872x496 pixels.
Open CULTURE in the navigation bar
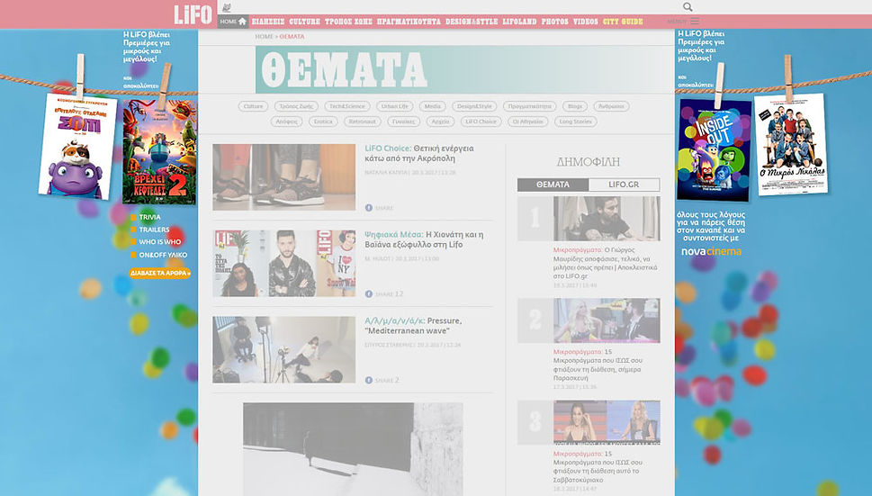point(305,22)
